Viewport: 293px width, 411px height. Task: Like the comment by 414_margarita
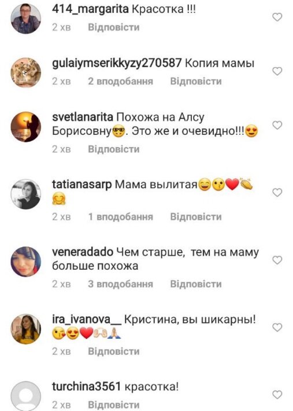pyautogui.click(x=277, y=17)
